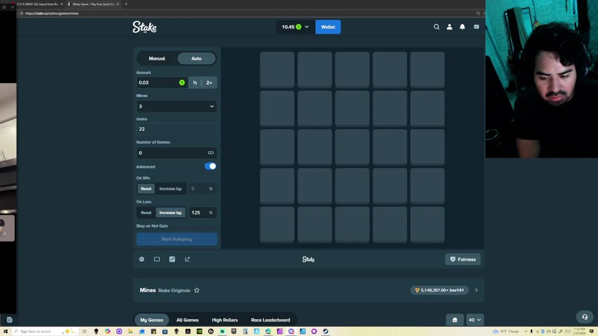Click the trophy icon in top win banner

click(417, 290)
